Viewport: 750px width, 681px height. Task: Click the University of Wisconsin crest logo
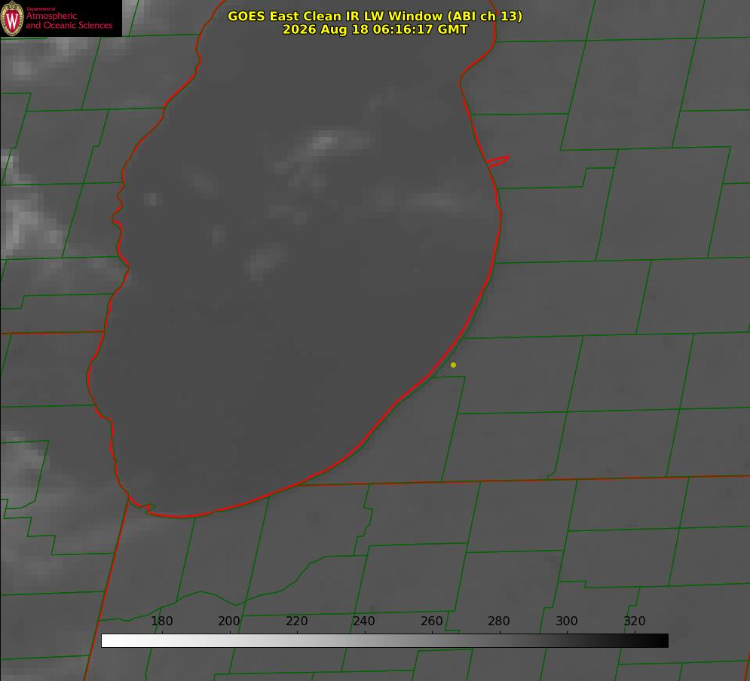(x=12, y=18)
